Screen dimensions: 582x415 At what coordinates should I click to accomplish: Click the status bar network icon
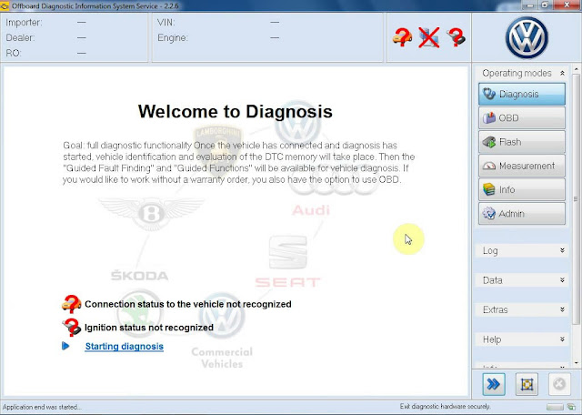570,407
